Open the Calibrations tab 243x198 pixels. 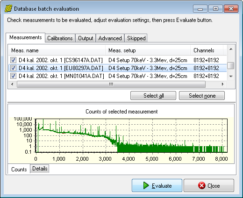click(60, 38)
